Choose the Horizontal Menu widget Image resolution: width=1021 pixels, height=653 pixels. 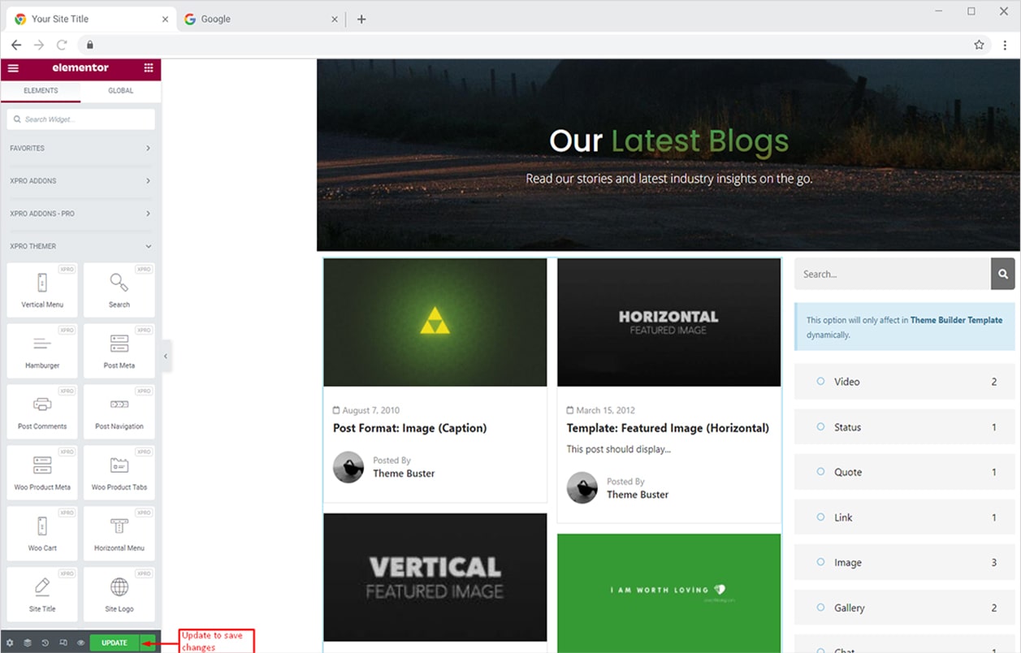[119, 533]
